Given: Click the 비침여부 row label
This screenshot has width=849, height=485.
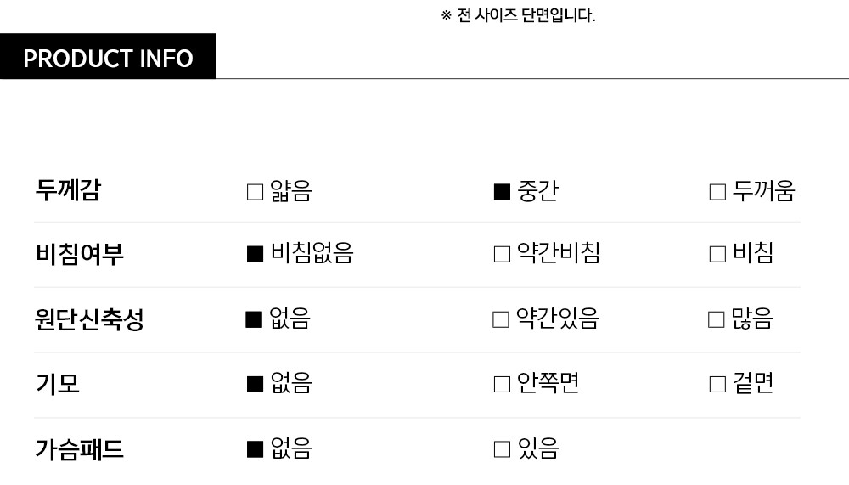Looking at the screenshot, I should point(79,254).
